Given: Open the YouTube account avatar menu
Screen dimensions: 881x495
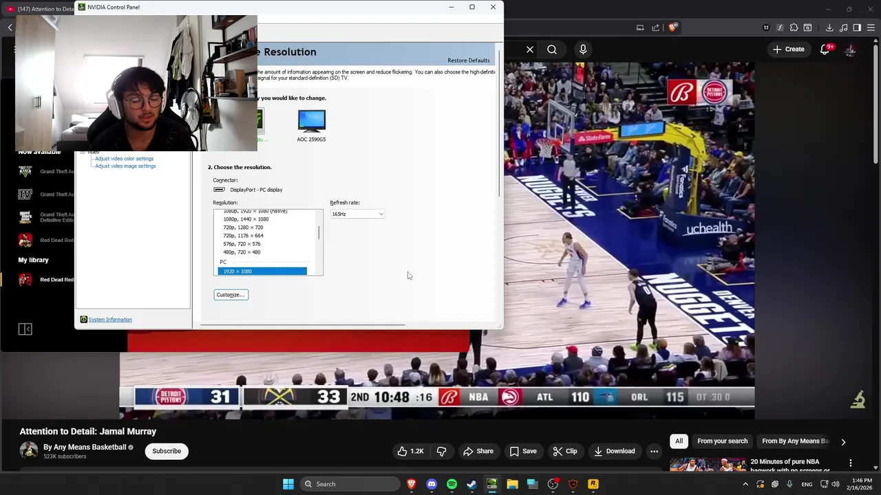Looking at the screenshot, I should click(x=851, y=49).
